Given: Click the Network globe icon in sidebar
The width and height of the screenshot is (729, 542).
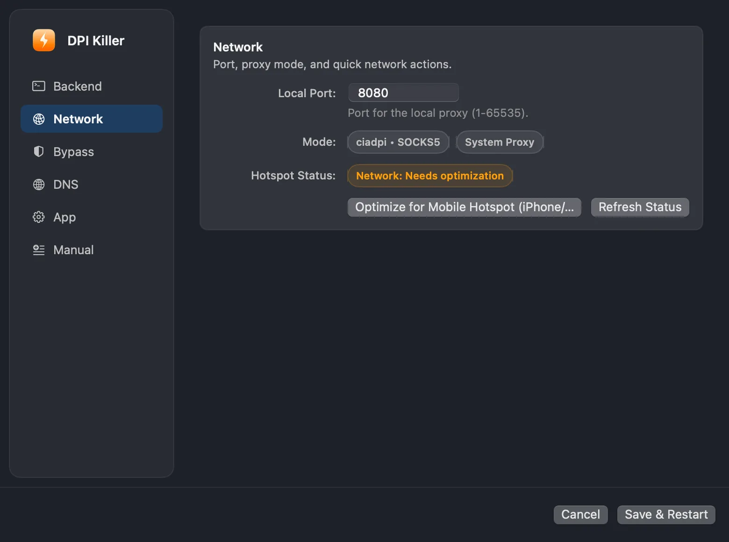Looking at the screenshot, I should [39, 119].
